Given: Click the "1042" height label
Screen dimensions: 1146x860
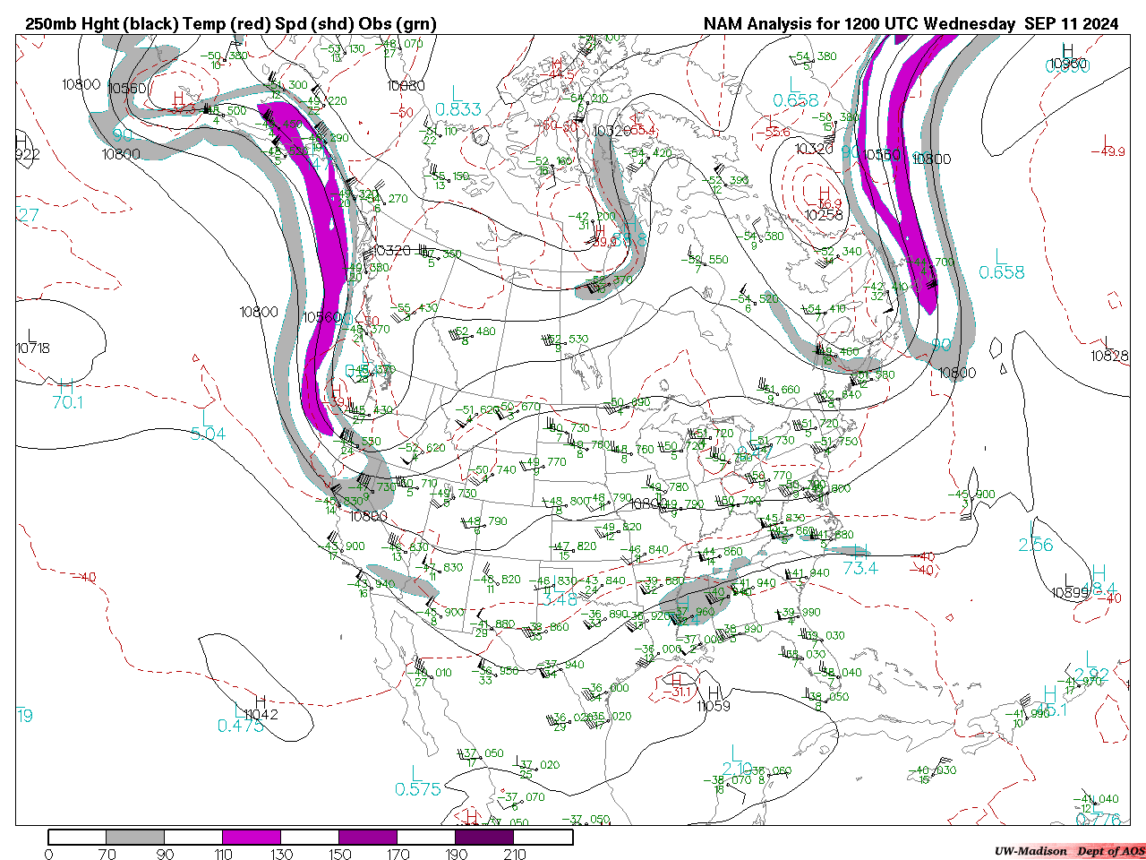Looking at the screenshot, I should [261, 714].
